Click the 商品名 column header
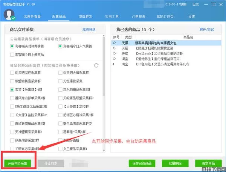The height and width of the screenshot is (172, 226). [x=188, y=37]
